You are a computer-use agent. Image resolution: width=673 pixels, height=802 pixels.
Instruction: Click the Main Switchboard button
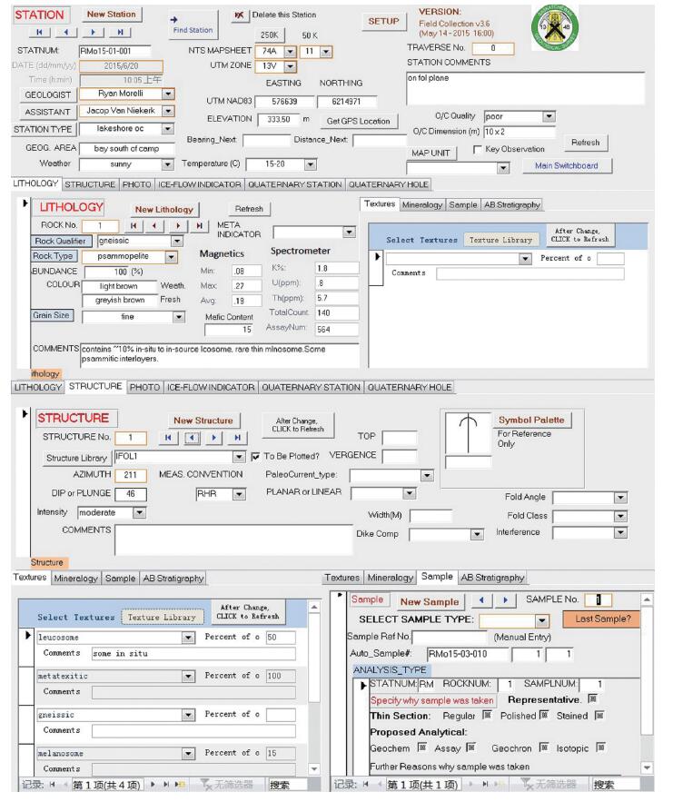(567, 165)
